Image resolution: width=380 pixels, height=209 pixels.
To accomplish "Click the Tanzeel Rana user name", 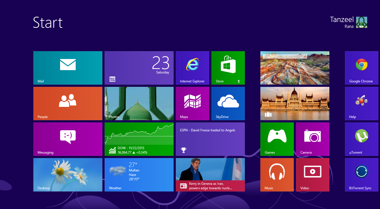I will pos(342,22).
